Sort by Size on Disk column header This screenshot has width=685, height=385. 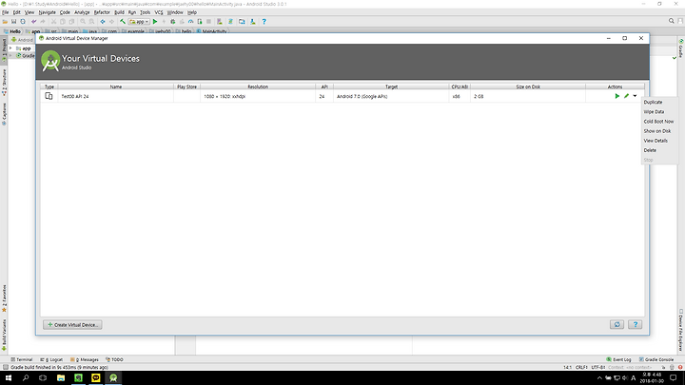[528, 87]
